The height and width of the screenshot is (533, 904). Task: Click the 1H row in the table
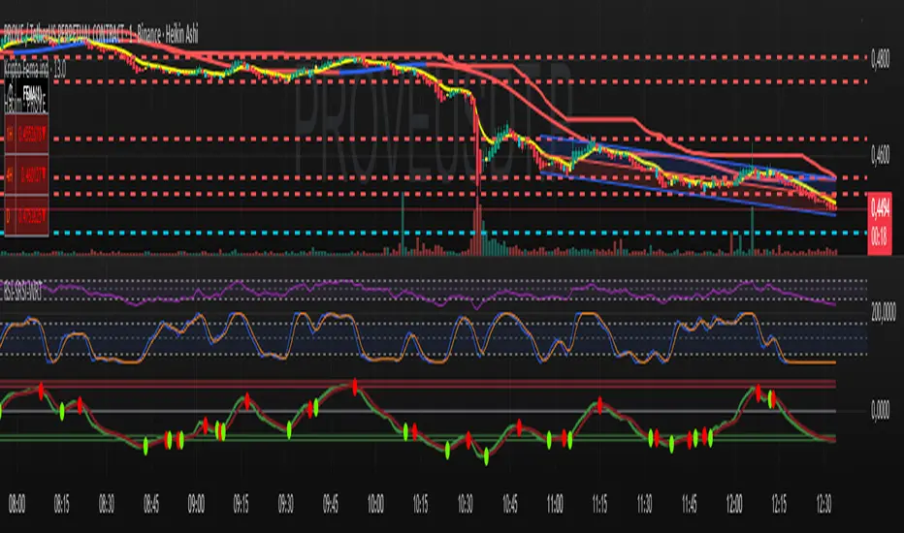click(26, 135)
